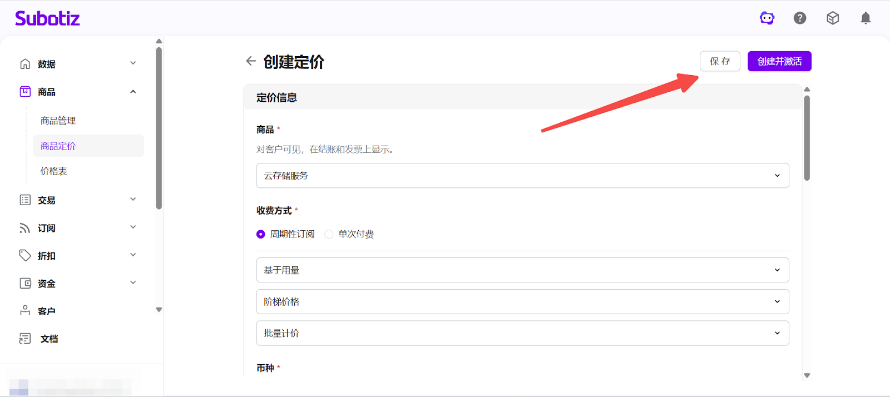
Task: Open the help question mark icon
Action: tap(800, 18)
